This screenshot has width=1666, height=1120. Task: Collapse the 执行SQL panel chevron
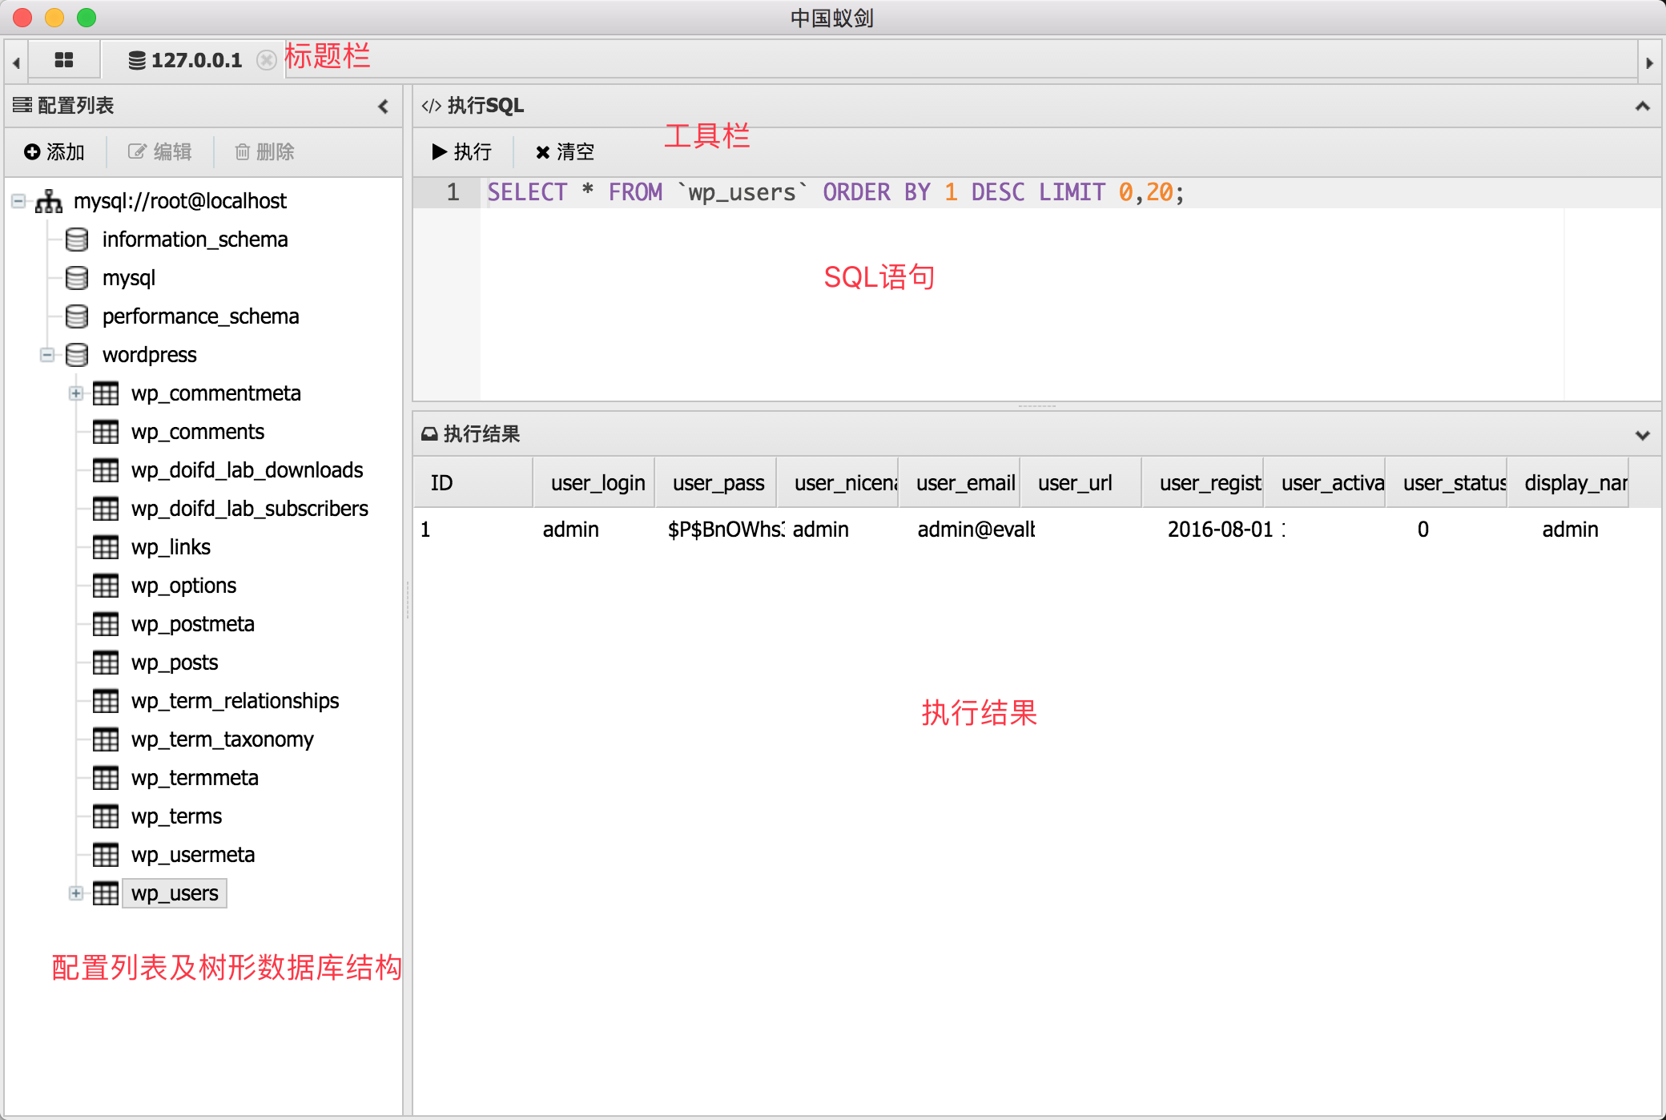coord(1642,106)
